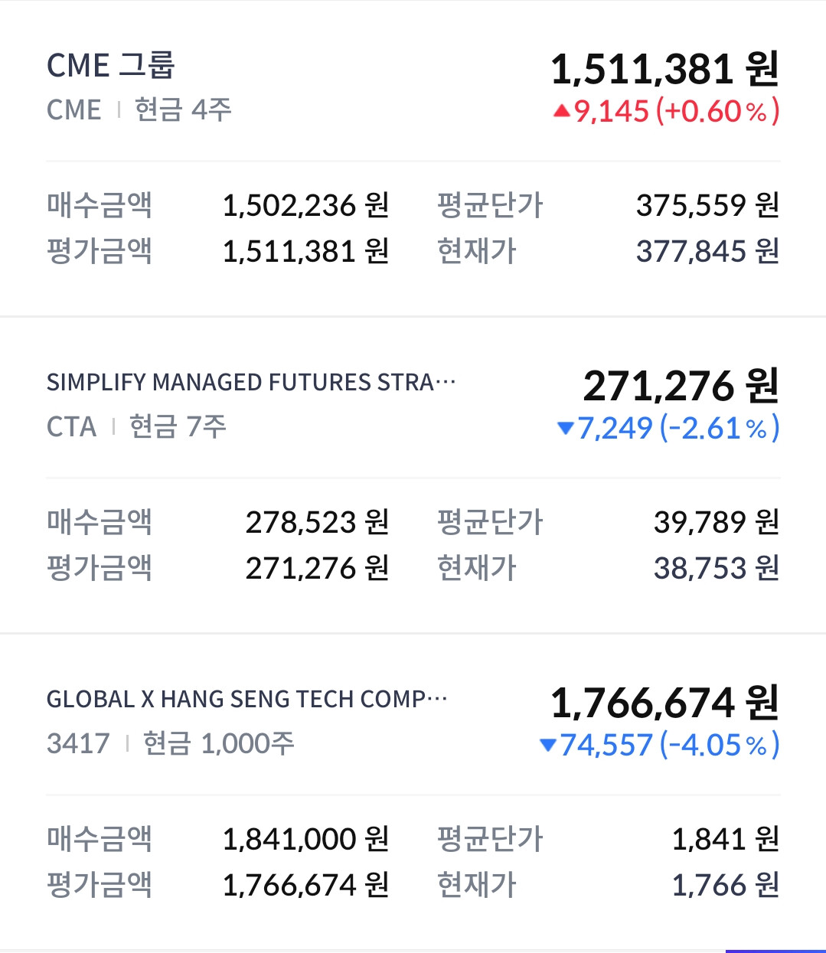Click the blue down-triangle on CTA holding
Viewport: 826px width, 953px height.
coord(566,429)
